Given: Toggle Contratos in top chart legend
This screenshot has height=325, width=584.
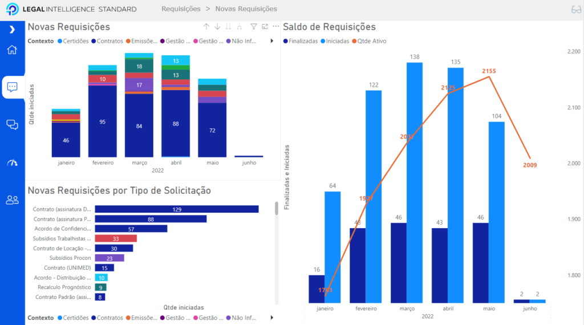Looking at the screenshot, I should (x=107, y=41).
